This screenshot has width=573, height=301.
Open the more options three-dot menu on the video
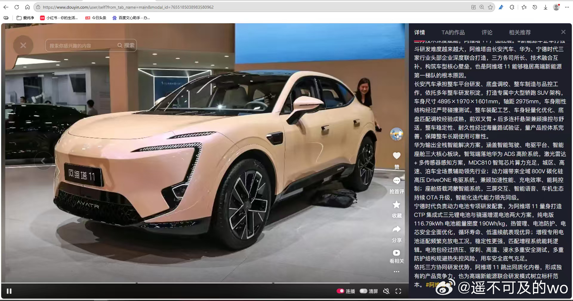[x=396, y=272]
